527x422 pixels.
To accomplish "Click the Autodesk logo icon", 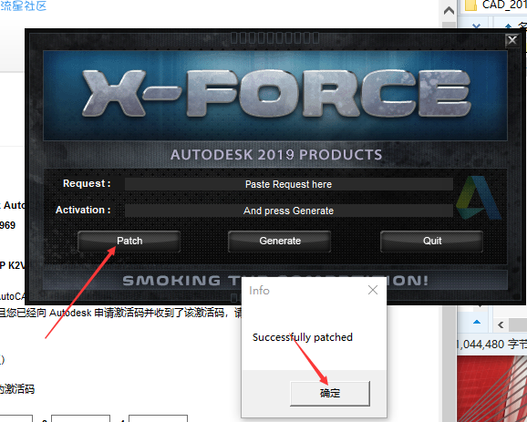I will [x=479, y=198].
